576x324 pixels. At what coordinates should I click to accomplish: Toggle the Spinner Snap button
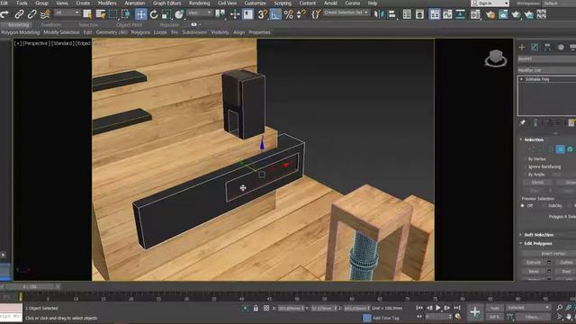pyautogui.click(x=301, y=14)
